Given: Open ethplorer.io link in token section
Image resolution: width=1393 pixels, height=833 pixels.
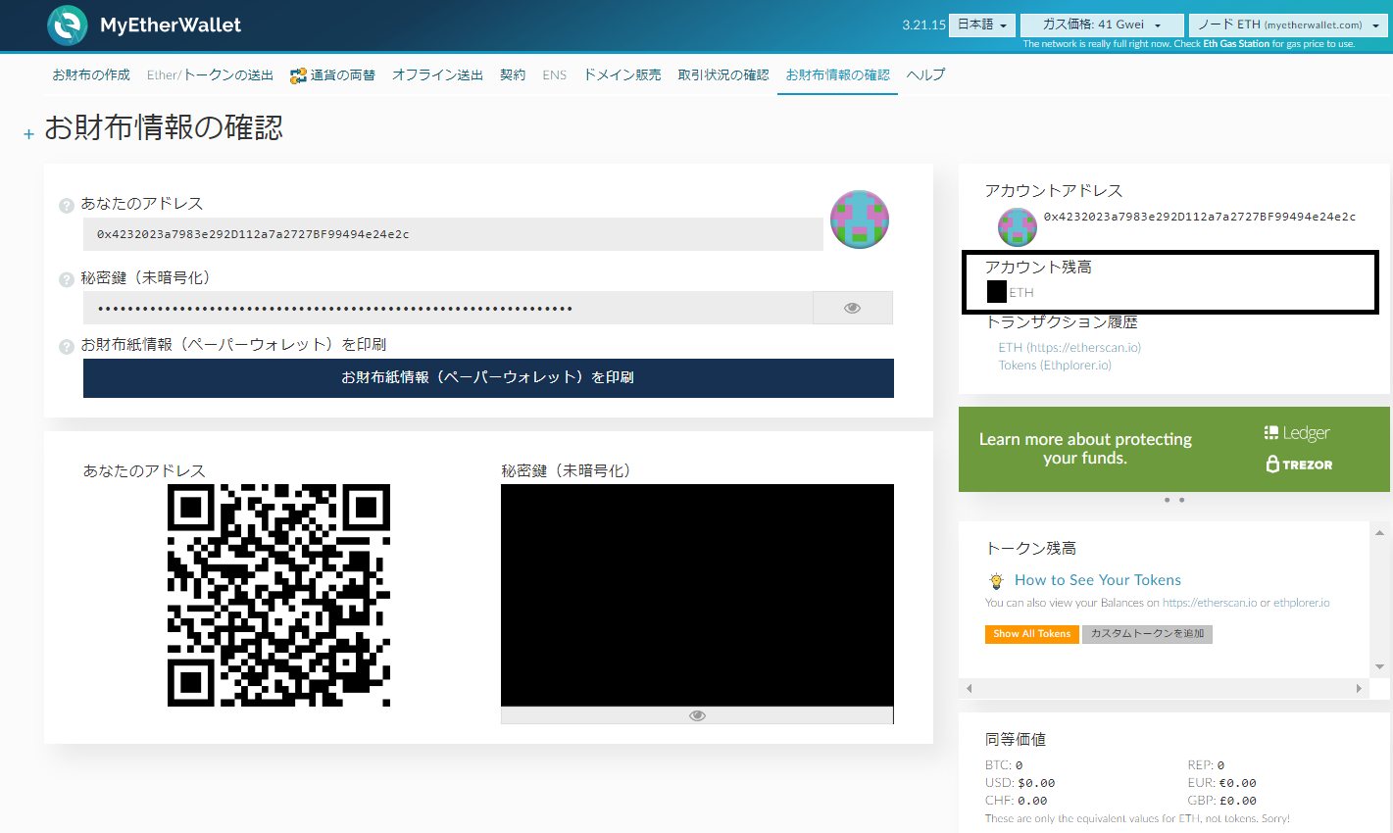Looking at the screenshot, I should point(1302,603).
